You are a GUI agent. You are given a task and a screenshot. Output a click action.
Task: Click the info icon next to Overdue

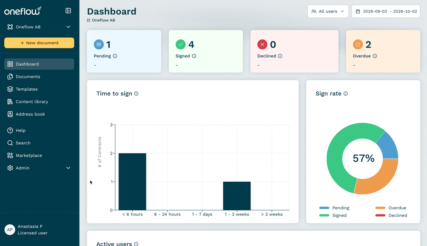[375, 56]
